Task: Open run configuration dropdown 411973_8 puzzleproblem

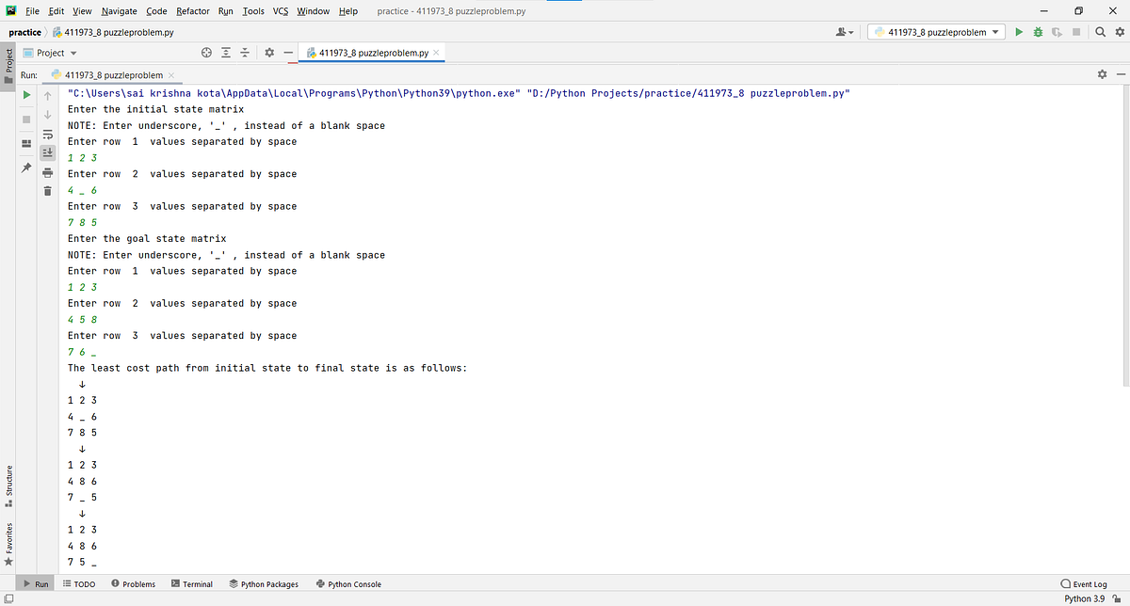Action: click(936, 32)
